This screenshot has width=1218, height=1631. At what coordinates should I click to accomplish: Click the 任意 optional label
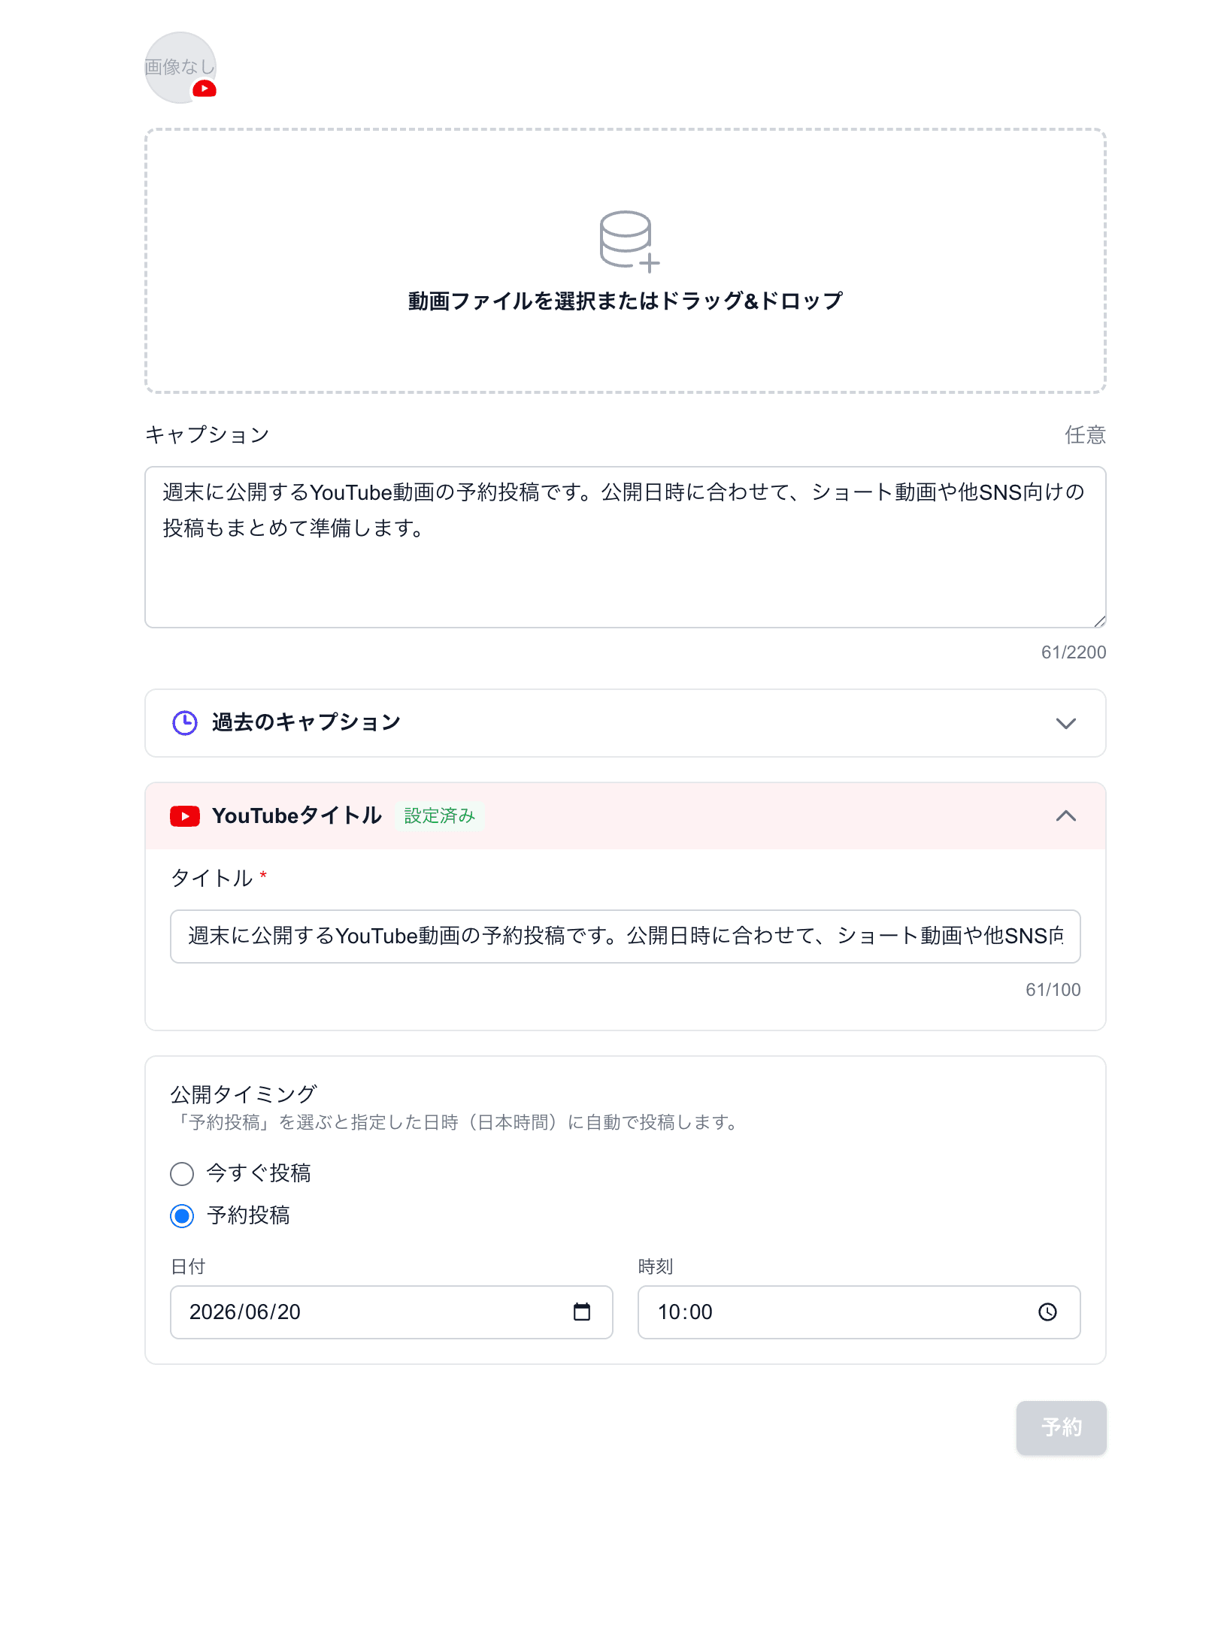point(1085,435)
